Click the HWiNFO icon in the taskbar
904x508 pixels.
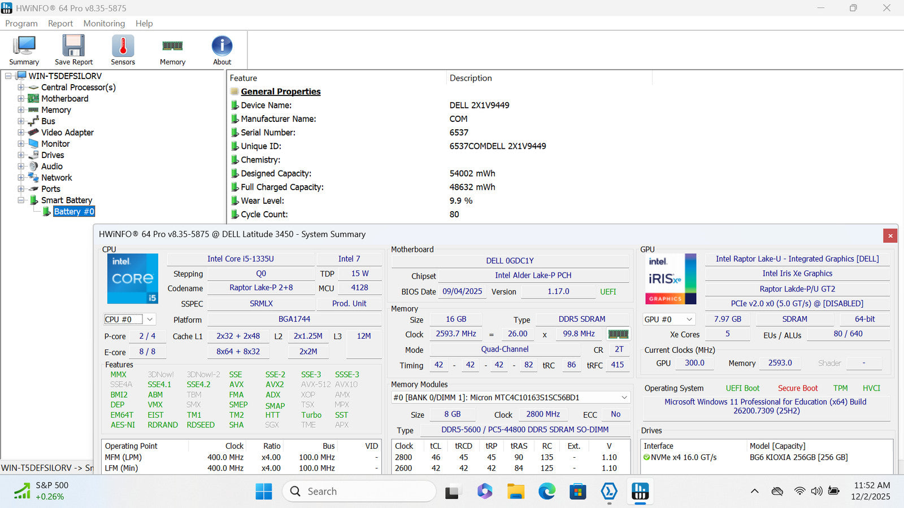coord(640,492)
